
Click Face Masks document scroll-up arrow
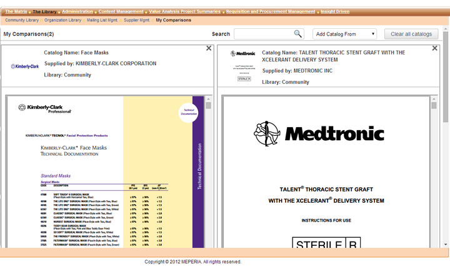[208, 99]
